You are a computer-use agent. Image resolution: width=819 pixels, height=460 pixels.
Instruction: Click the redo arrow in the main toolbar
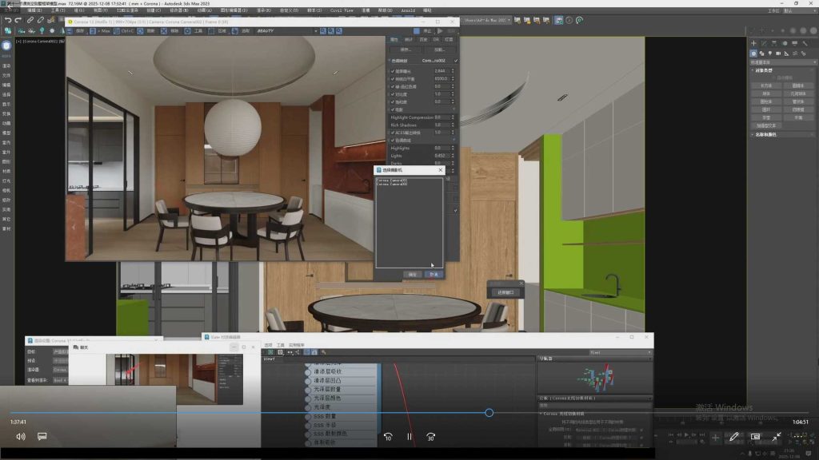point(18,20)
